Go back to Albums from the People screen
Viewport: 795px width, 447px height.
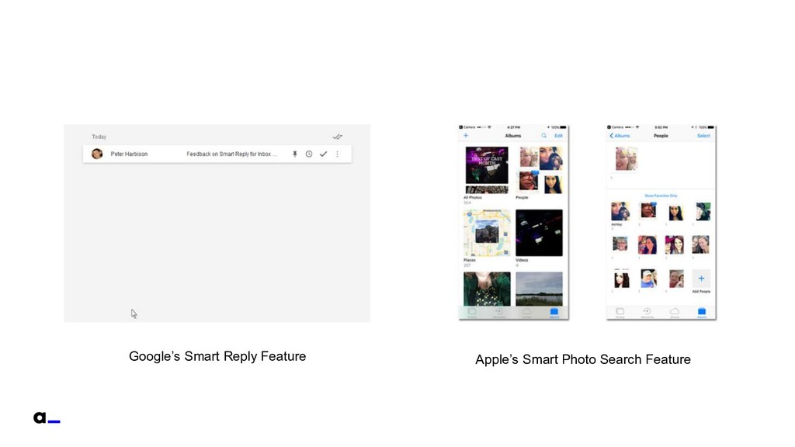[x=620, y=136]
